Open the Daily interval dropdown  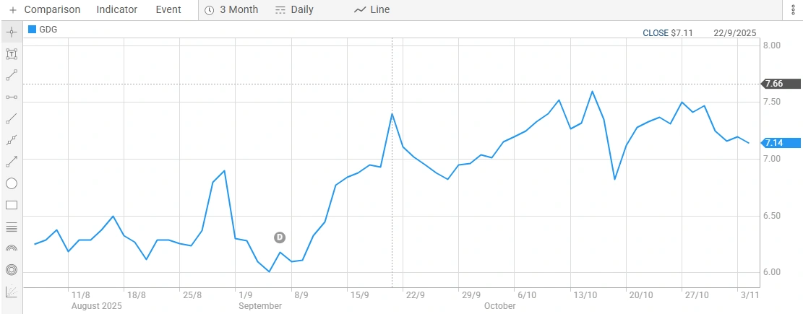294,10
